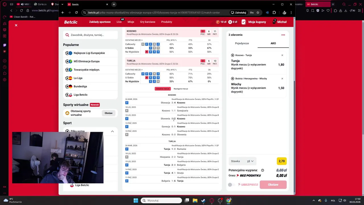Click heart icon in Opera toolbar

tap(328, 11)
